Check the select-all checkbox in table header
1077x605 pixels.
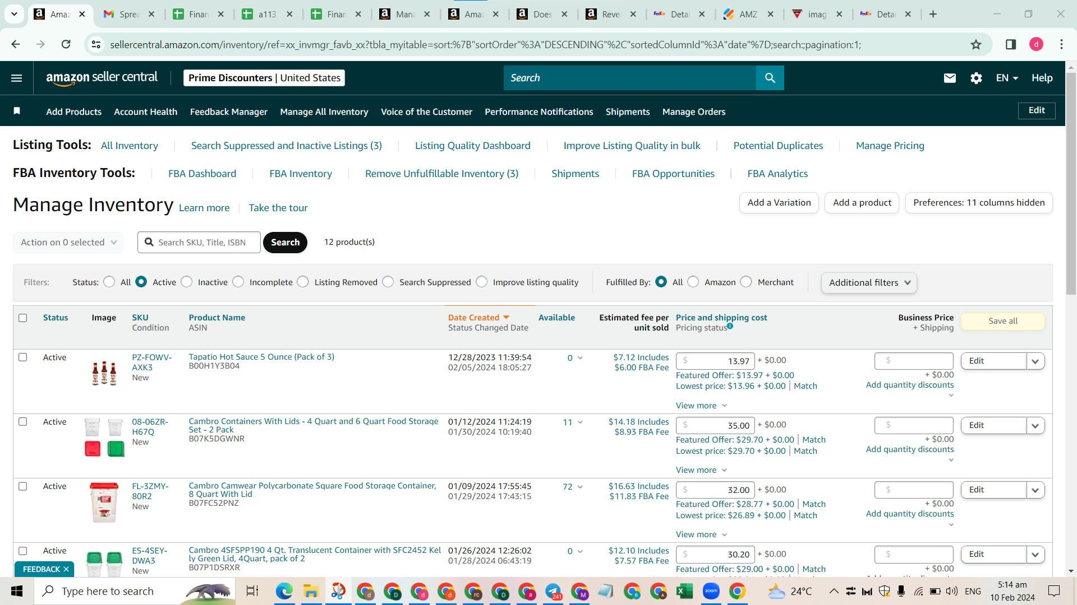[23, 318]
